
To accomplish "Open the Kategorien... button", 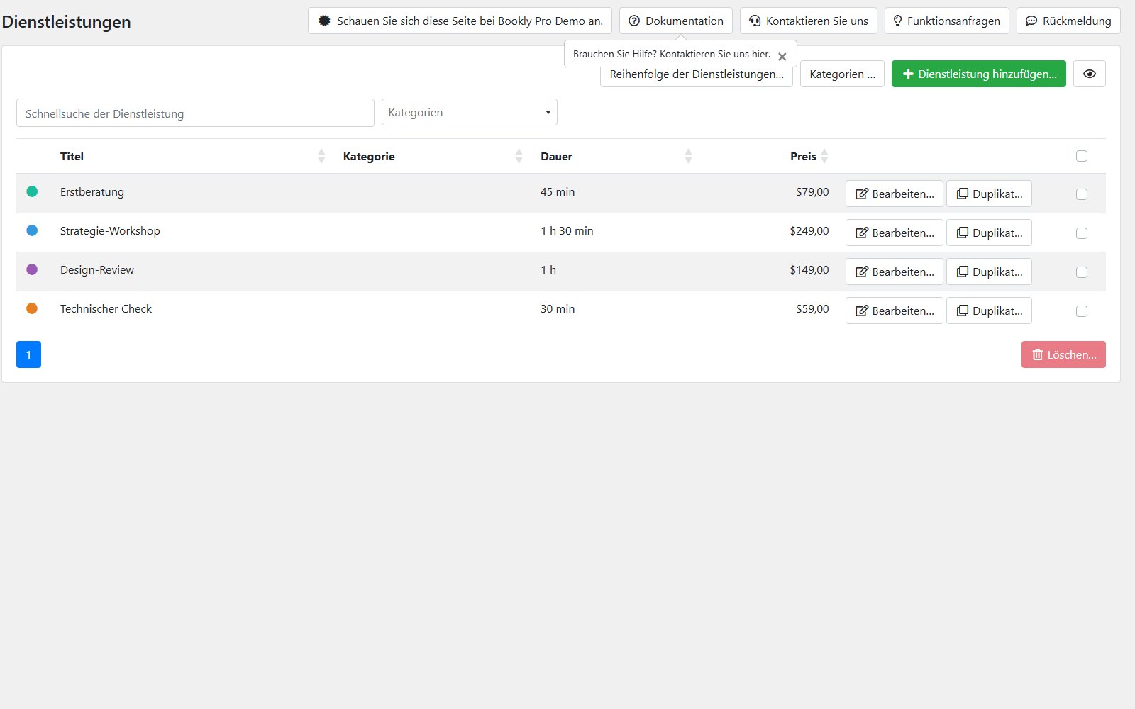I will coord(842,74).
